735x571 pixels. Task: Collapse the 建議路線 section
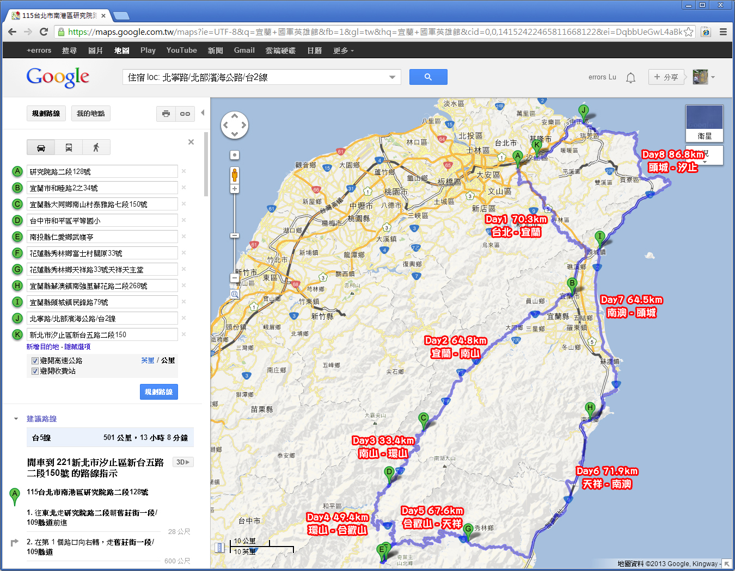pos(16,419)
